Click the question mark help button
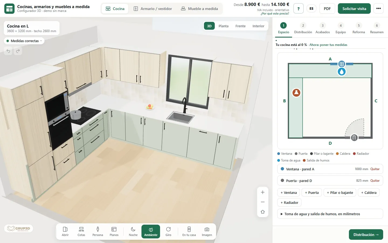 point(299,9)
